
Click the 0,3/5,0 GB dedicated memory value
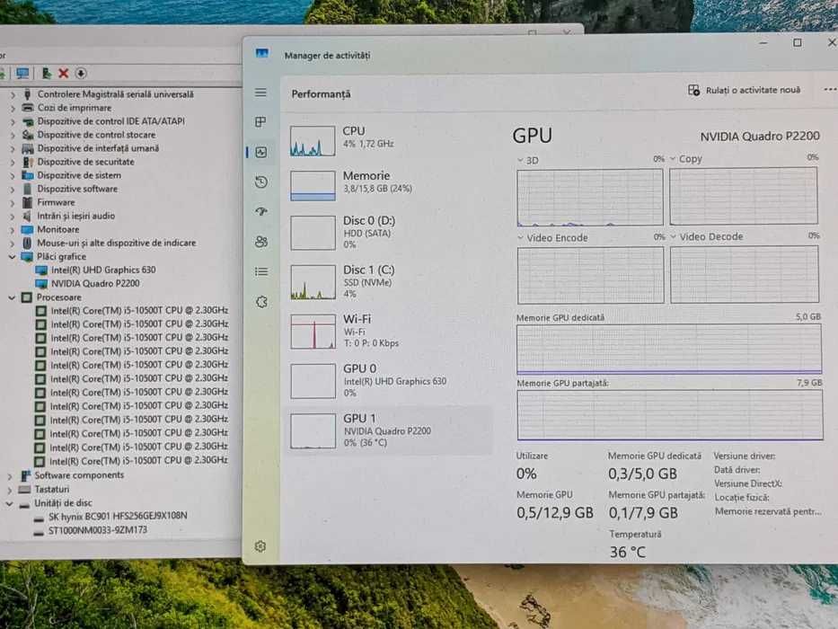tap(642, 474)
